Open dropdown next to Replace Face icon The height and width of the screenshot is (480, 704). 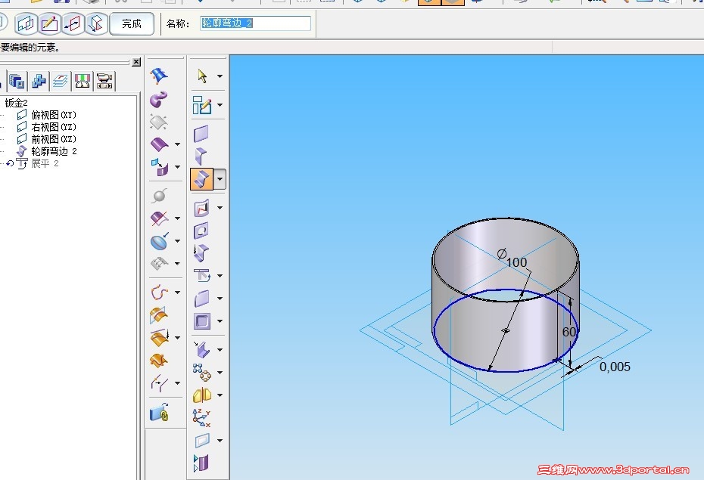pos(177,241)
